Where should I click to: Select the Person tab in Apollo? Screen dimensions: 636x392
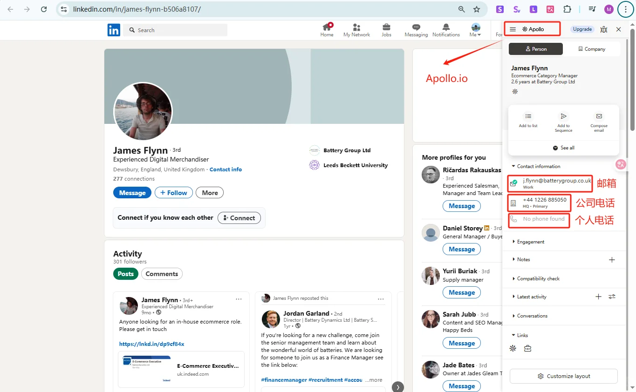(x=536, y=49)
